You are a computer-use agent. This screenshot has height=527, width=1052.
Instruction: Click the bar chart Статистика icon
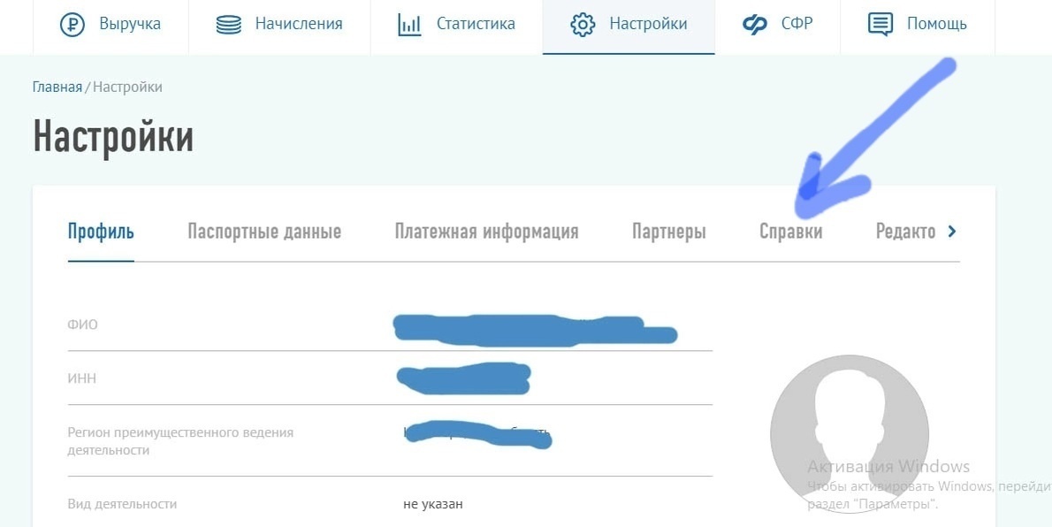coord(410,24)
